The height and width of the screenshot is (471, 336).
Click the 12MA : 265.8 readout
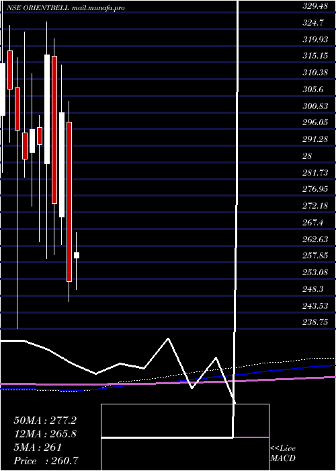(x=45, y=434)
